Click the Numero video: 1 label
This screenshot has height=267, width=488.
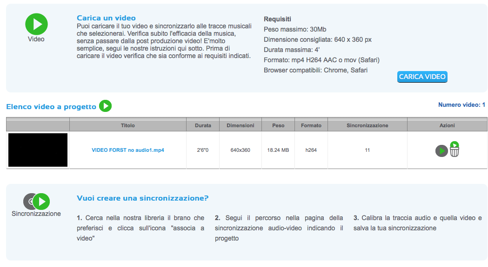[x=461, y=105]
